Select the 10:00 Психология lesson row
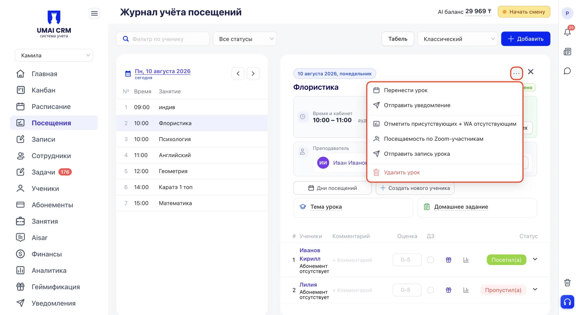This screenshot has height=315, width=576. 192,139
